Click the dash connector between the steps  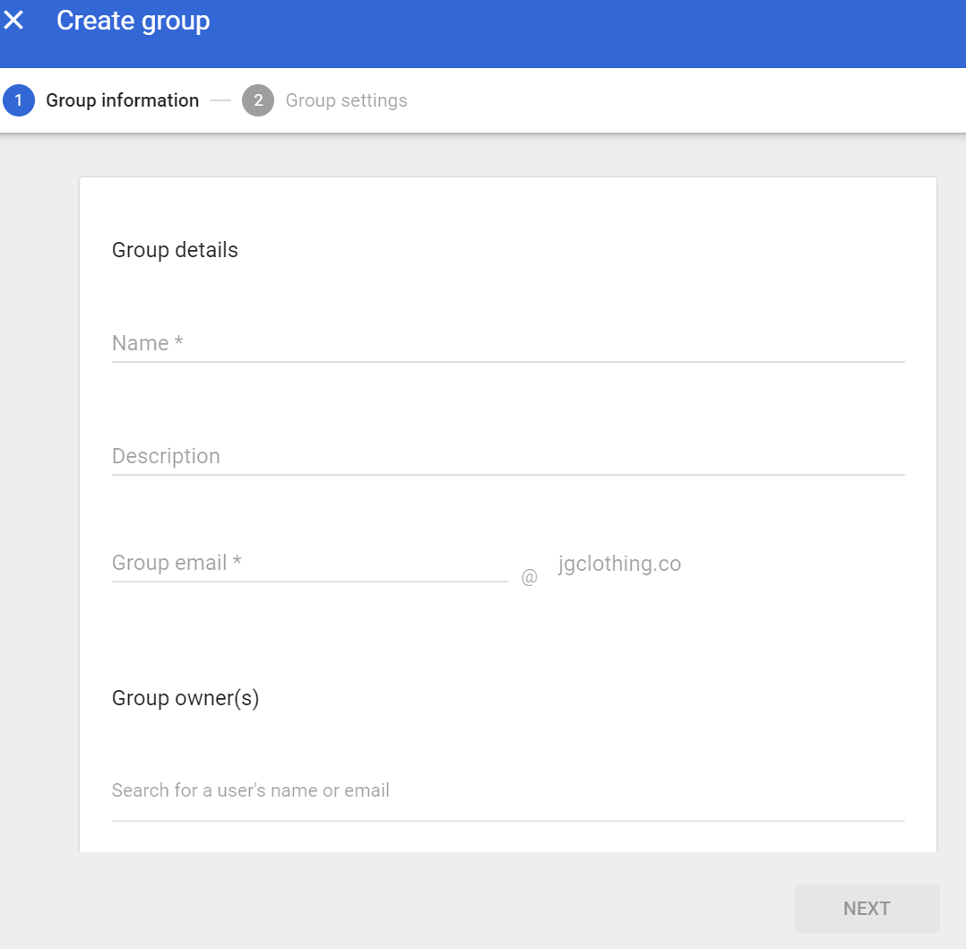(220, 100)
